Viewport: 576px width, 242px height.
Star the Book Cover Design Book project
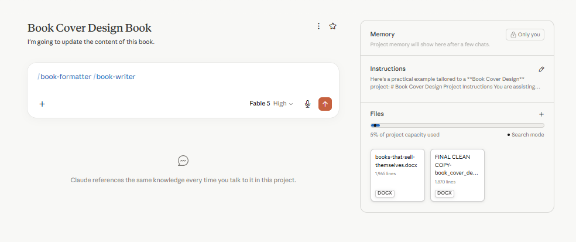(333, 26)
